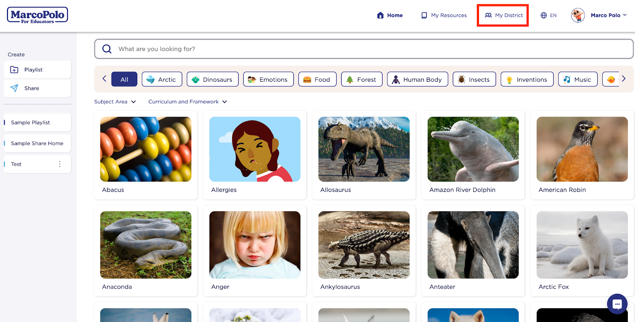The width and height of the screenshot is (635, 322).
Task: Click the Arctic category icon
Action: [150, 79]
